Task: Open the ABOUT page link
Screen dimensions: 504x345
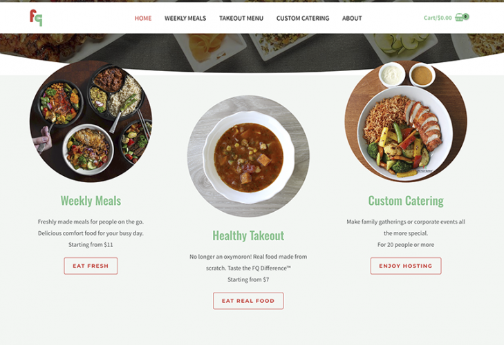Action: (352, 19)
